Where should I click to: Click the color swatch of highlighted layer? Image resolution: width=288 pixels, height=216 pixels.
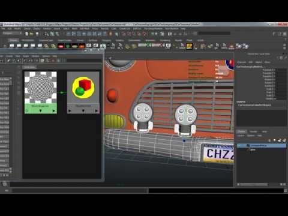[x=248, y=146]
